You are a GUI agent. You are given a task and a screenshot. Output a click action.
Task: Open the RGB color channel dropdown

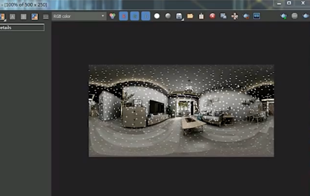[x=79, y=16]
